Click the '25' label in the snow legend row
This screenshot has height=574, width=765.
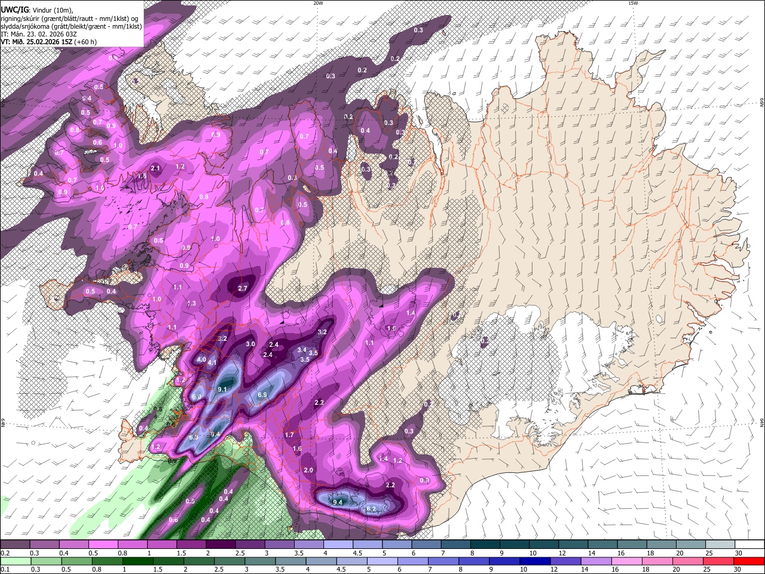pyautogui.click(x=710, y=553)
